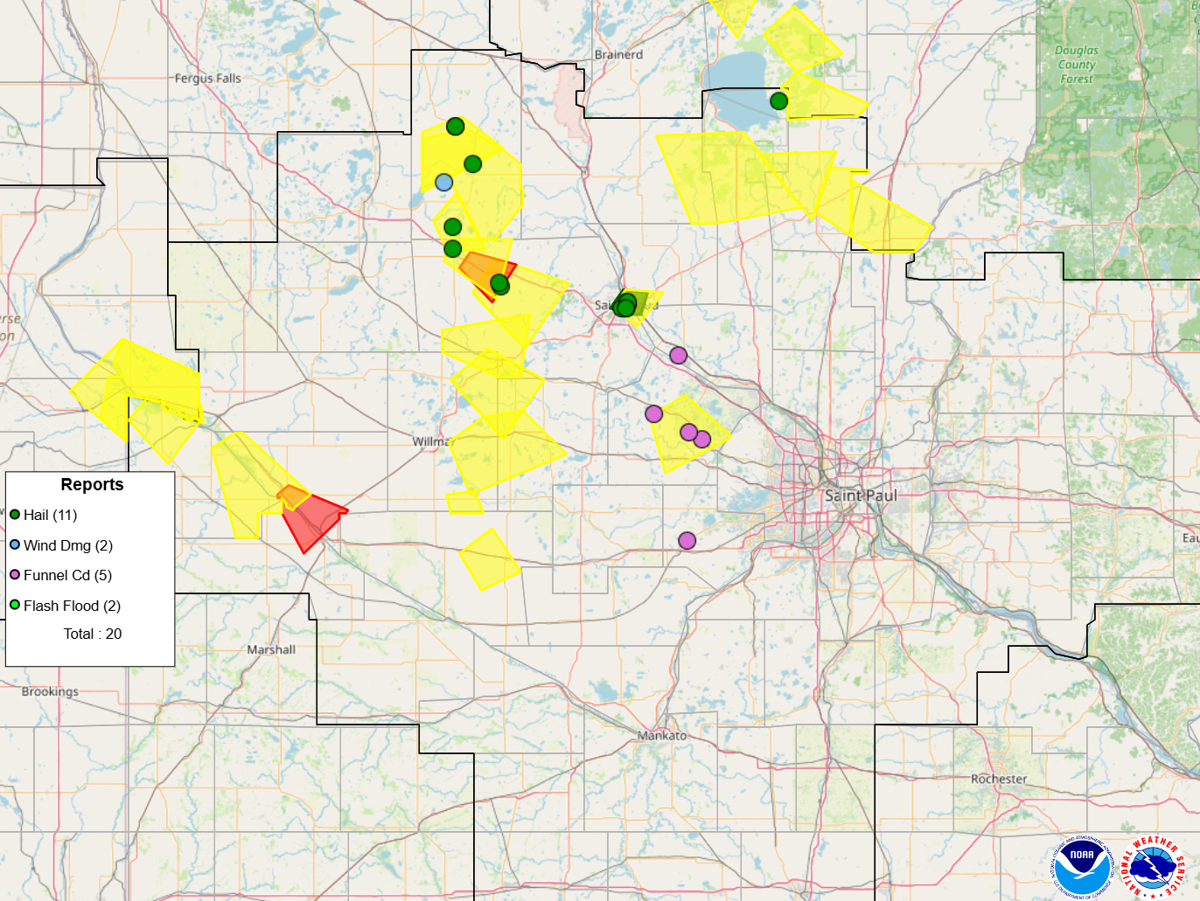Viewport: 1200px width, 901px height.
Task: Click the Flash Flood (2) legend label
Action: pos(73,606)
